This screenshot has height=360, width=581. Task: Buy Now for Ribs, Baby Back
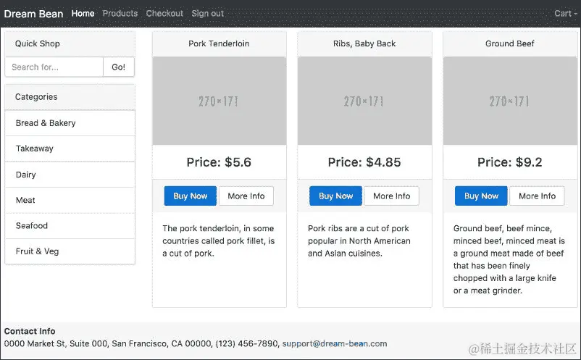click(x=335, y=196)
